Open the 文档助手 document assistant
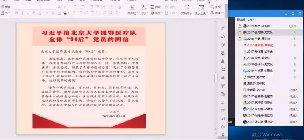304x140 pixels. point(187,10)
